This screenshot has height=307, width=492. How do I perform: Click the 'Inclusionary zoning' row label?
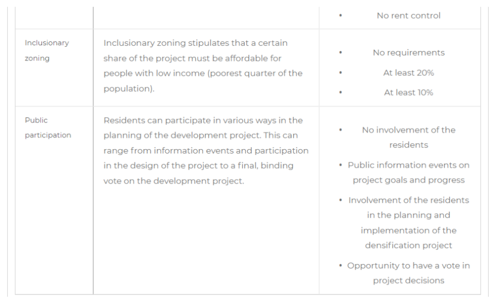tap(47, 50)
